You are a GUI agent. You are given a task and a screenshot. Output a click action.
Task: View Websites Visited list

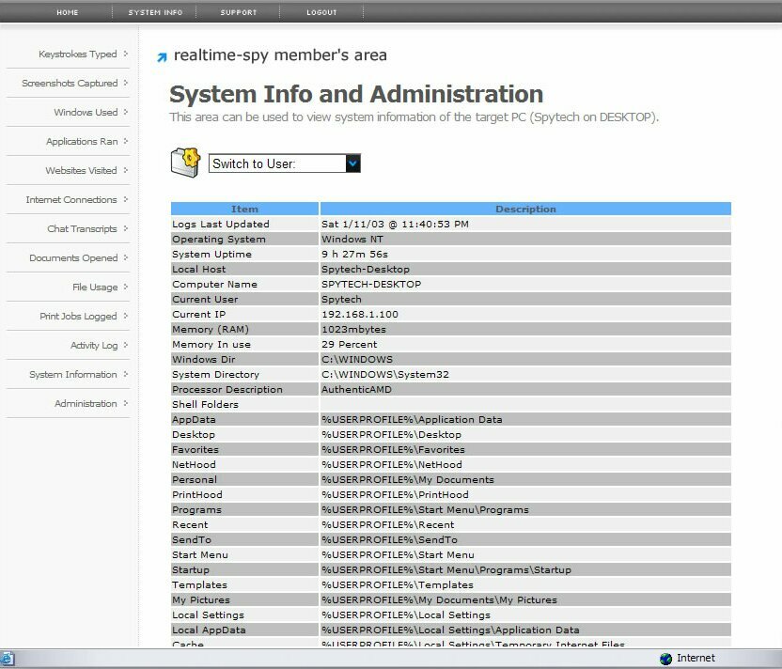pos(81,171)
